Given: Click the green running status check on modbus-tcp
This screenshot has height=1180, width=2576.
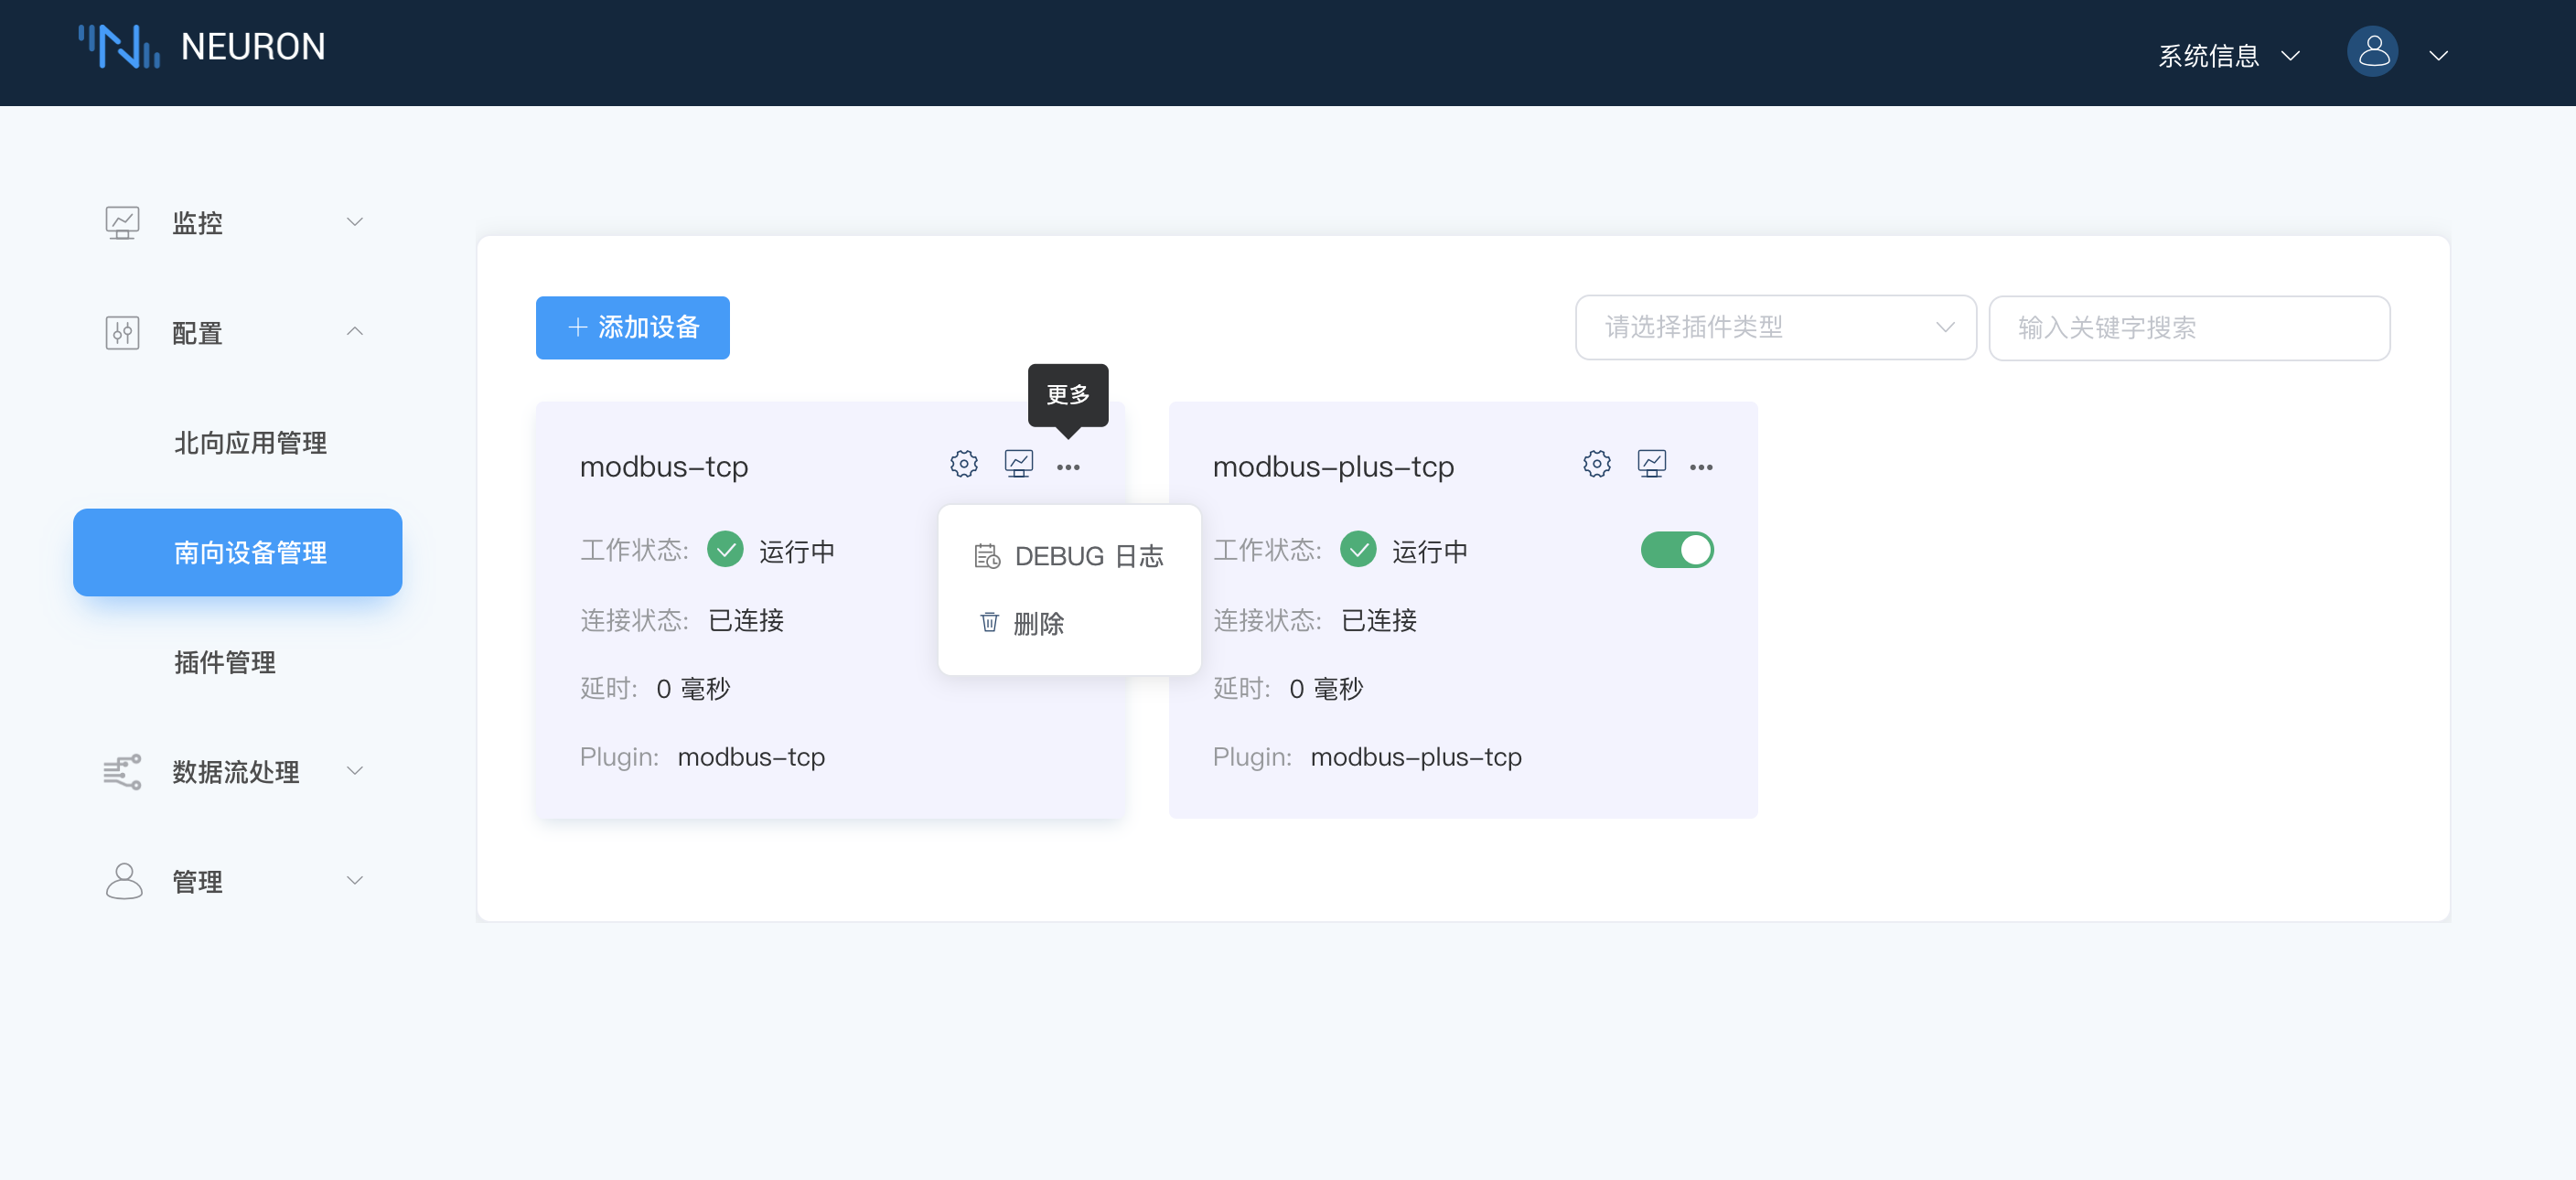Looking at the screenshot, I should (x=725, y=550).
